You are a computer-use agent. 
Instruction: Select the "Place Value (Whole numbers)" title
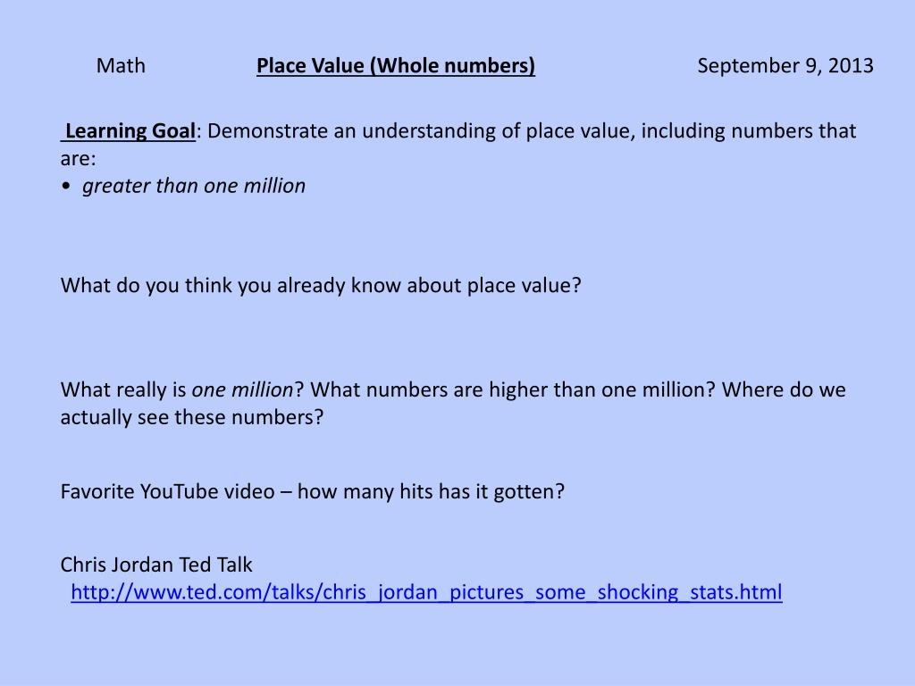[396, 66]
